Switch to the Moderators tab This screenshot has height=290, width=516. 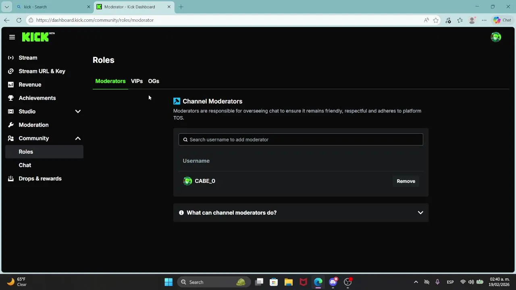coord(110,81)
